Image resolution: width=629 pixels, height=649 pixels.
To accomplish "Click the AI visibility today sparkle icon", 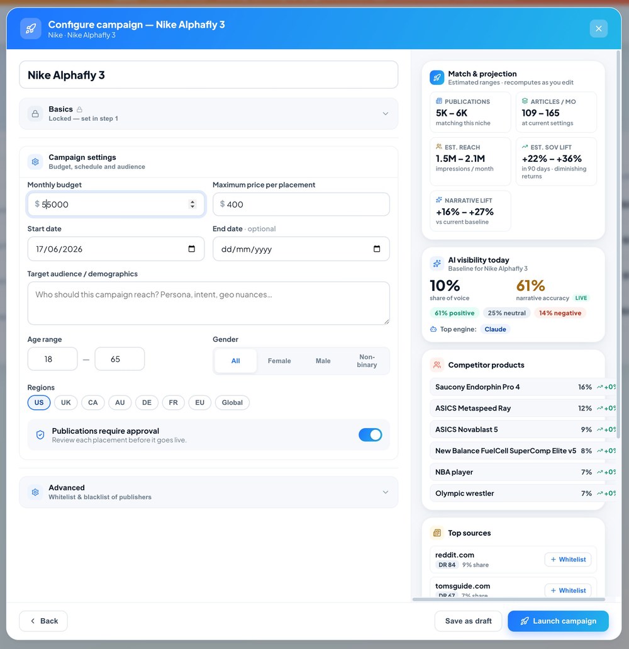I will pos(437,264).
